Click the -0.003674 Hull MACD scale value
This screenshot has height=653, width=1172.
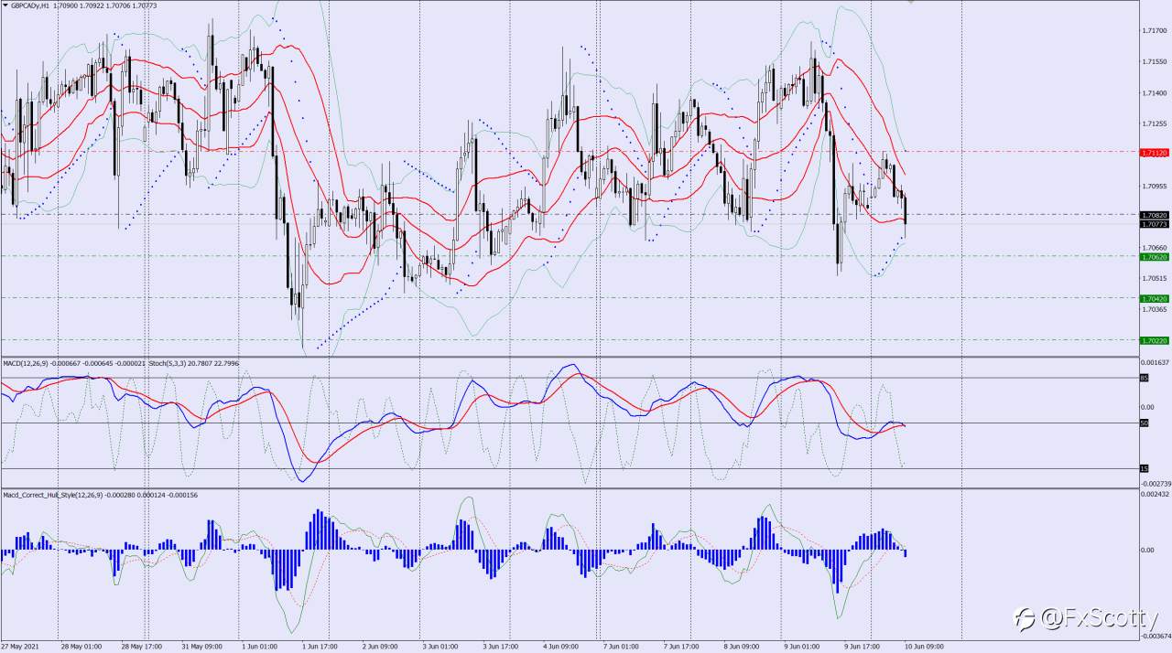1156,636
